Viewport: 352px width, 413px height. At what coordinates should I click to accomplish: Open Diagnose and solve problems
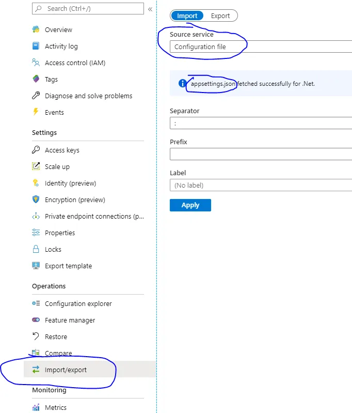[x=88, y=96]
